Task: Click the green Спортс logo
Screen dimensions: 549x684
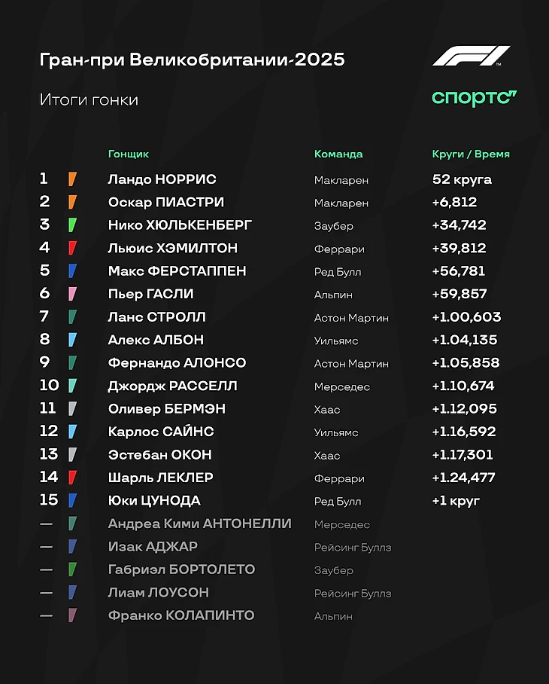Action: click(x=474, y=97)
